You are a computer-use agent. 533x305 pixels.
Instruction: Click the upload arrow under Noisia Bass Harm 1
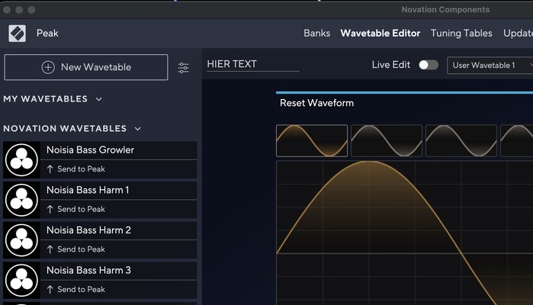(x=50, y=209)
